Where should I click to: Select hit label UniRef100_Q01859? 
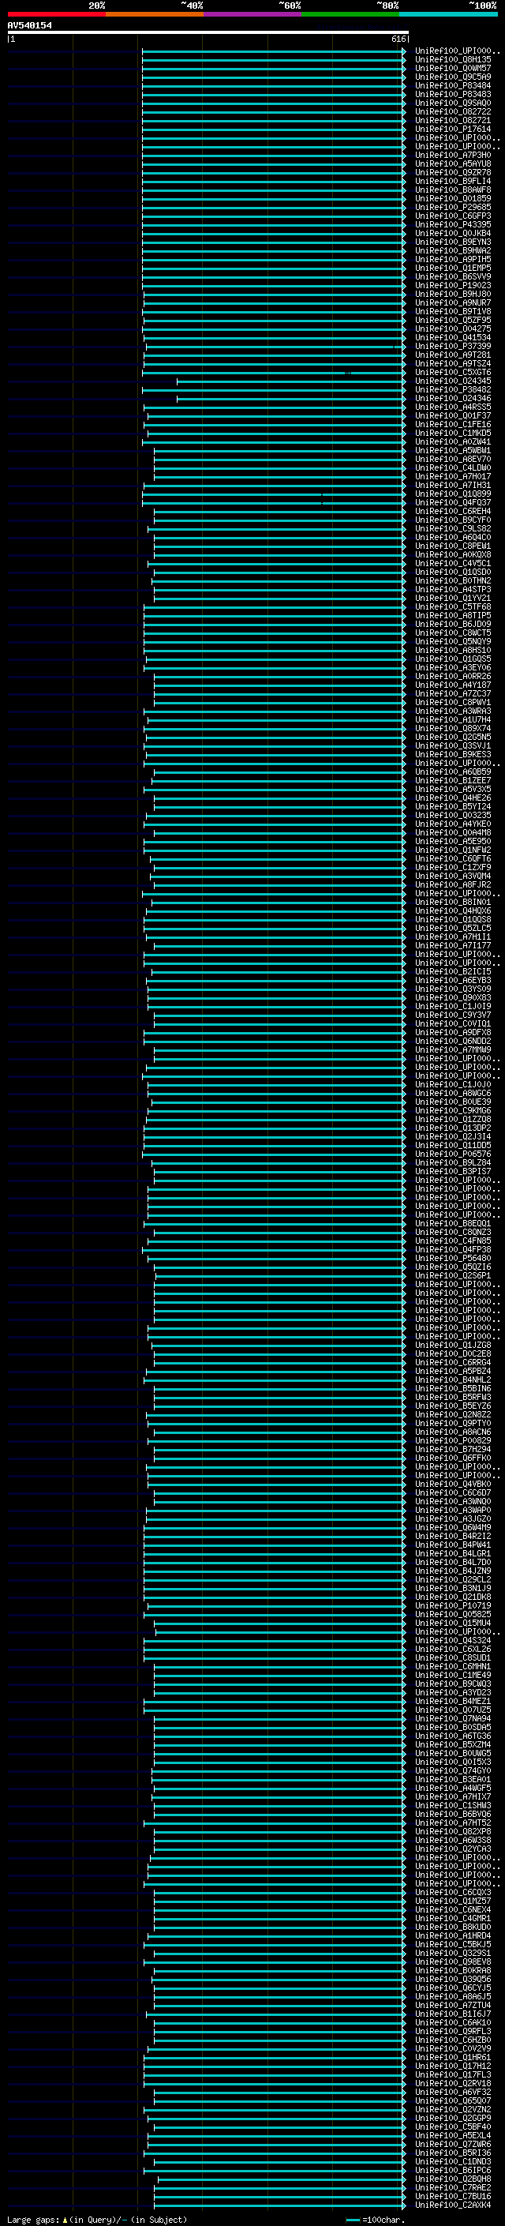453,199
